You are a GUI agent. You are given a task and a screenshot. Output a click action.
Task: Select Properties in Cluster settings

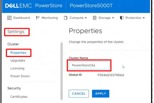[18, 53]
